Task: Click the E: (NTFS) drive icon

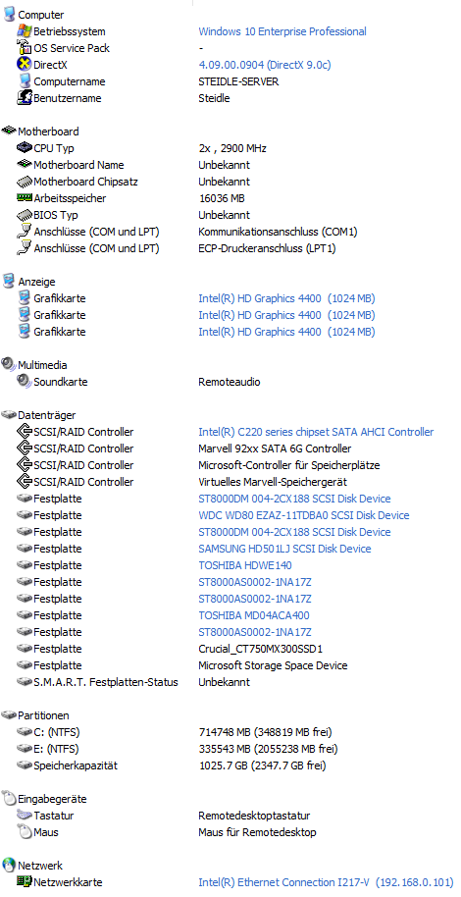Action: 25,748
